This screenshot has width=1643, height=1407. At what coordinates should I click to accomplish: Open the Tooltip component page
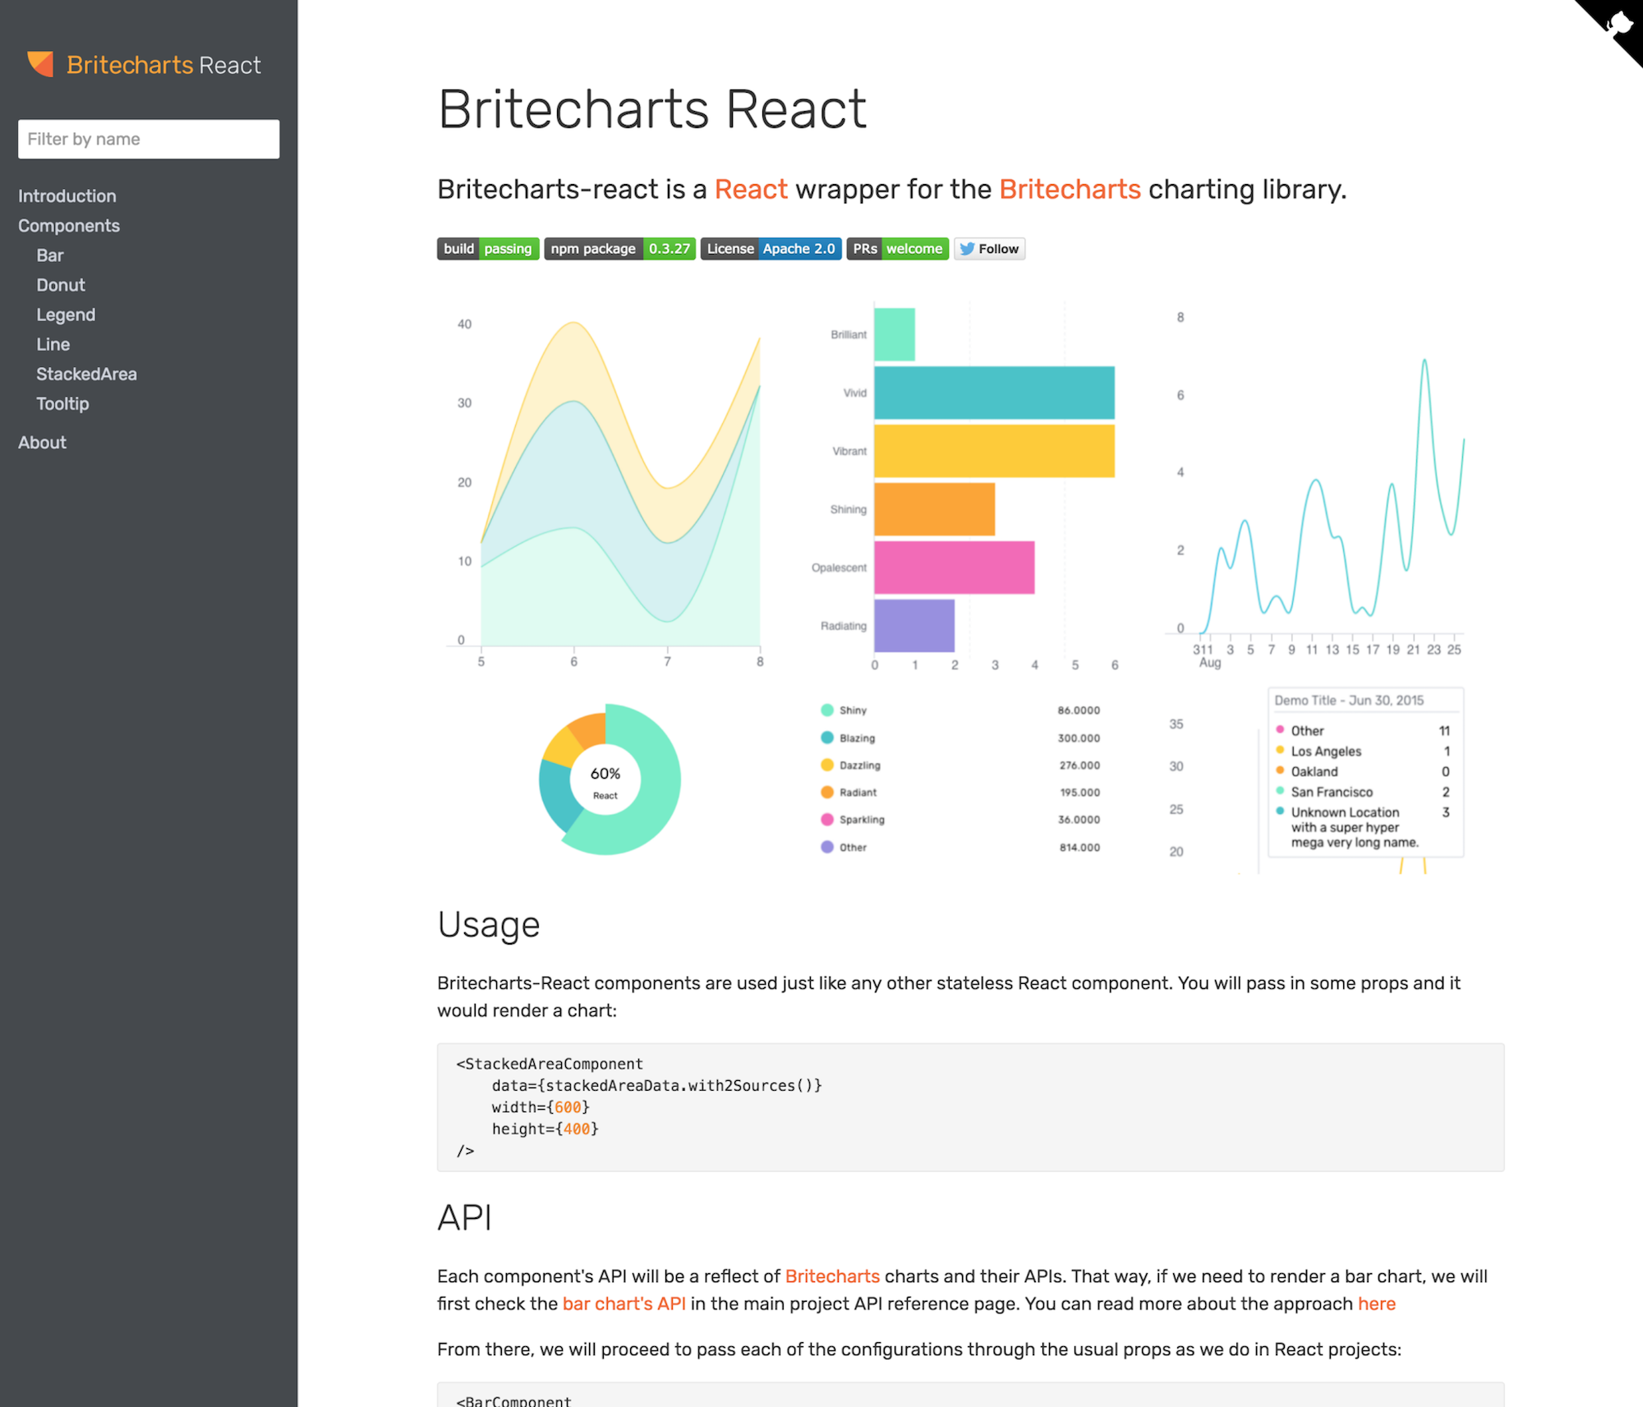point(62,403)
